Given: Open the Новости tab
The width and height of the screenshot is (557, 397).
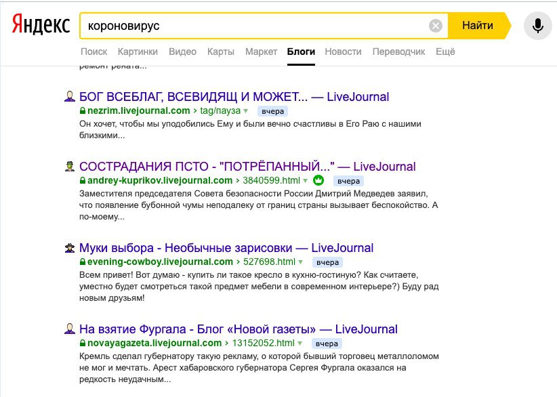Looking at the screenshot, I should (x=343, y=51).
